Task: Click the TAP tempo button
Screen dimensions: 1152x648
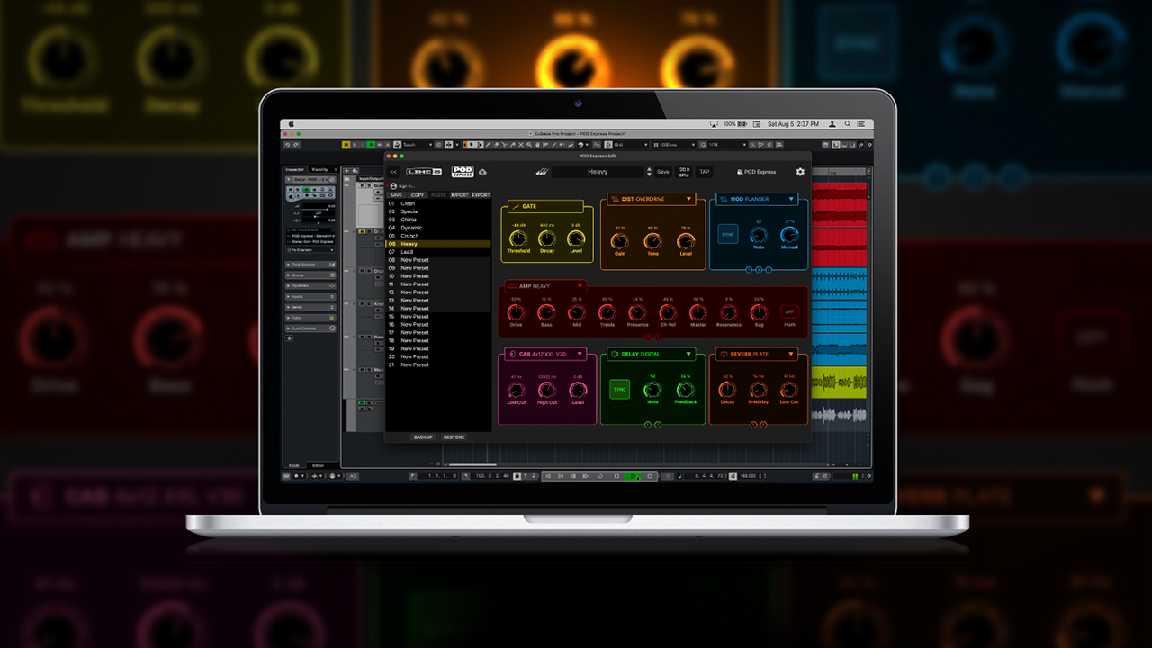Action: coord(704,172)
